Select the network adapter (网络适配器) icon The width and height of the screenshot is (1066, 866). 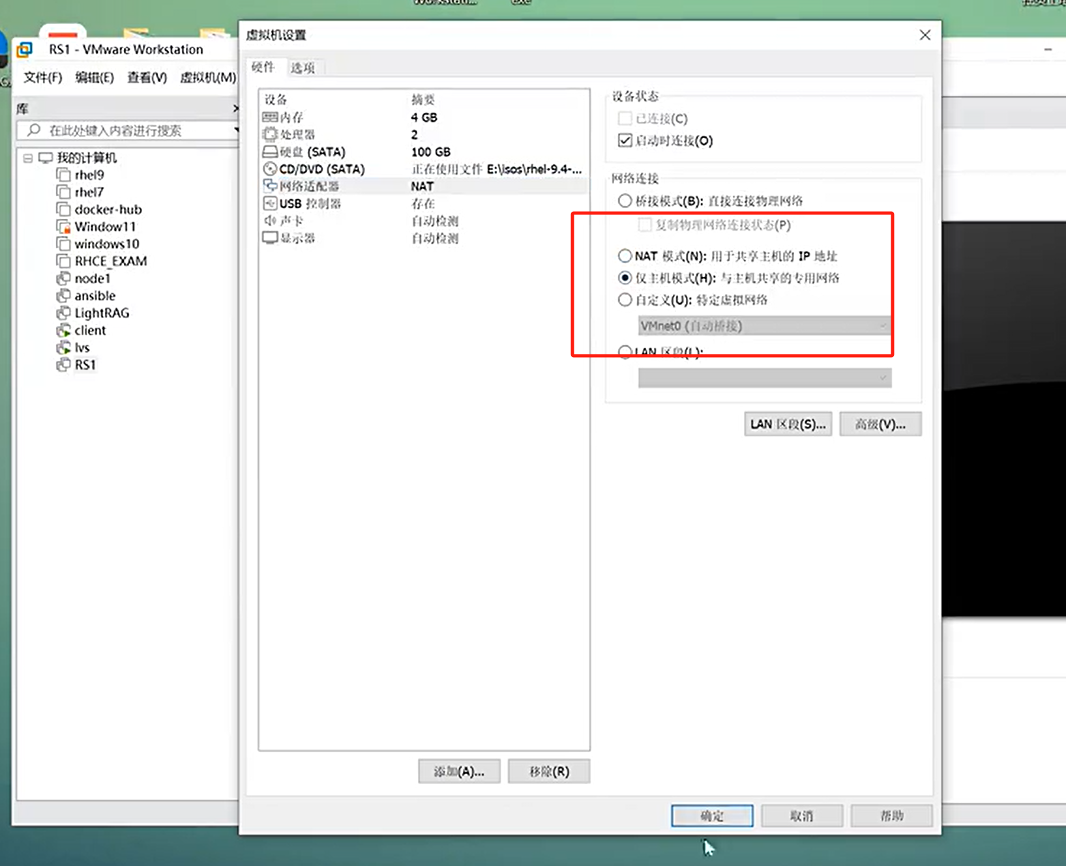(x=270, y=186)
